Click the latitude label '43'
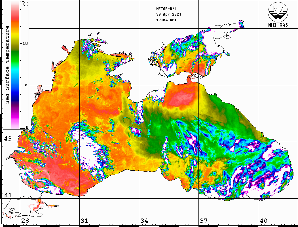 coord(8,139)
